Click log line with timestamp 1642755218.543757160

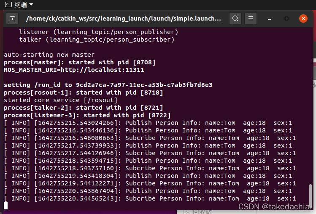[150, 168]
